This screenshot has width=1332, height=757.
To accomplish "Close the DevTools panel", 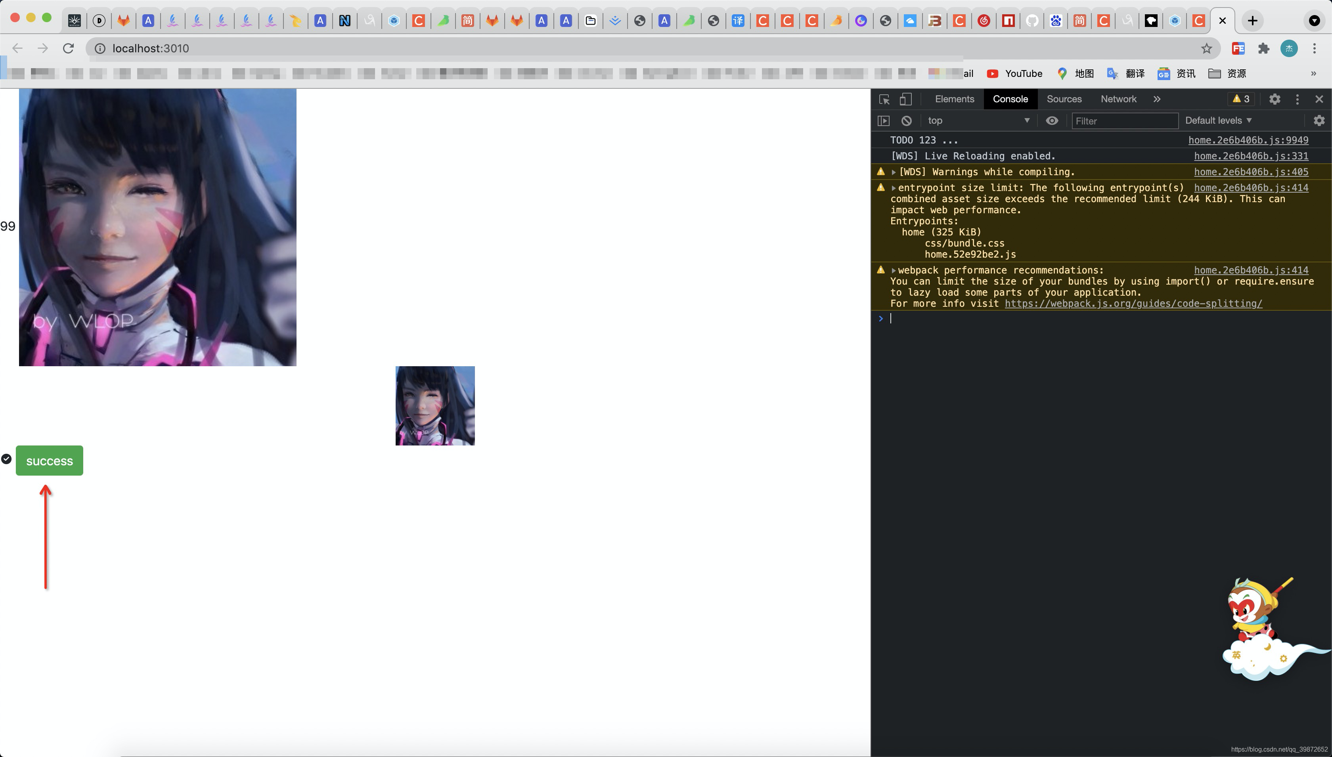I will click(1319, 99).
